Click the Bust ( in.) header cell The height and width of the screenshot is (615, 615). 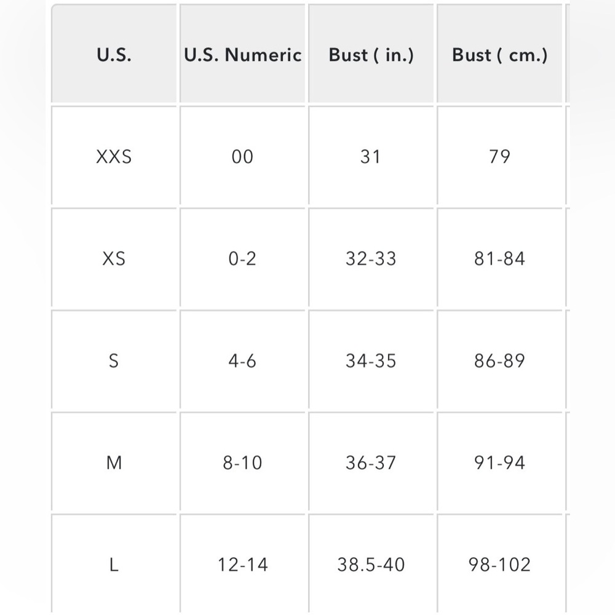[371, 54]
